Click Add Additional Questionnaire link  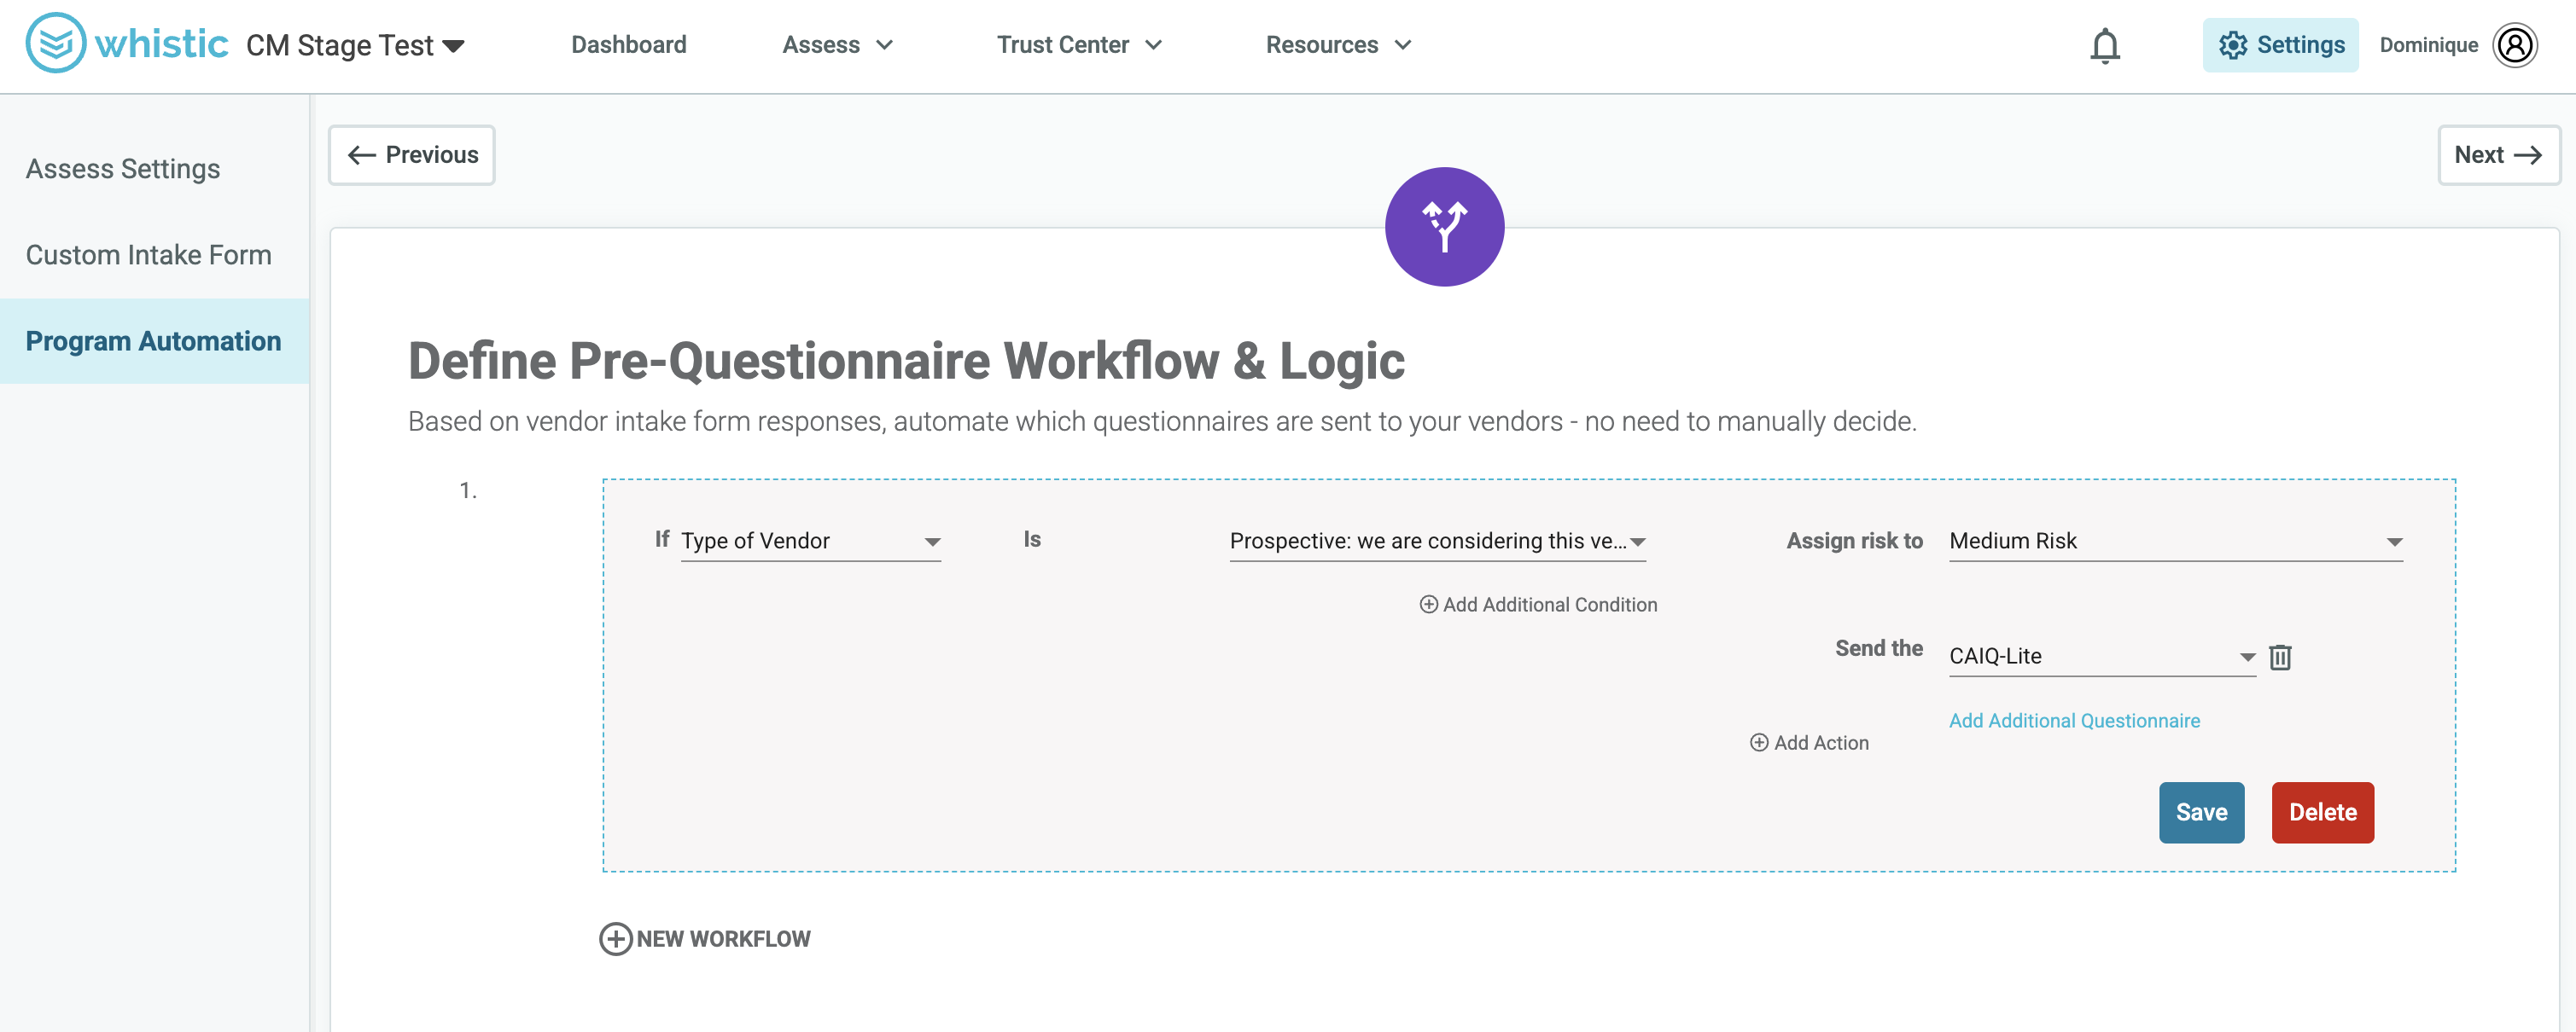click(x=2074, y=721)
